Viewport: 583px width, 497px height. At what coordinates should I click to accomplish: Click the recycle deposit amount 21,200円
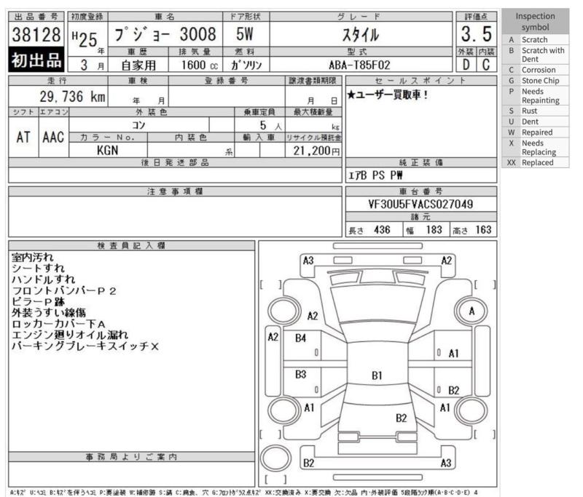point(313,149)
